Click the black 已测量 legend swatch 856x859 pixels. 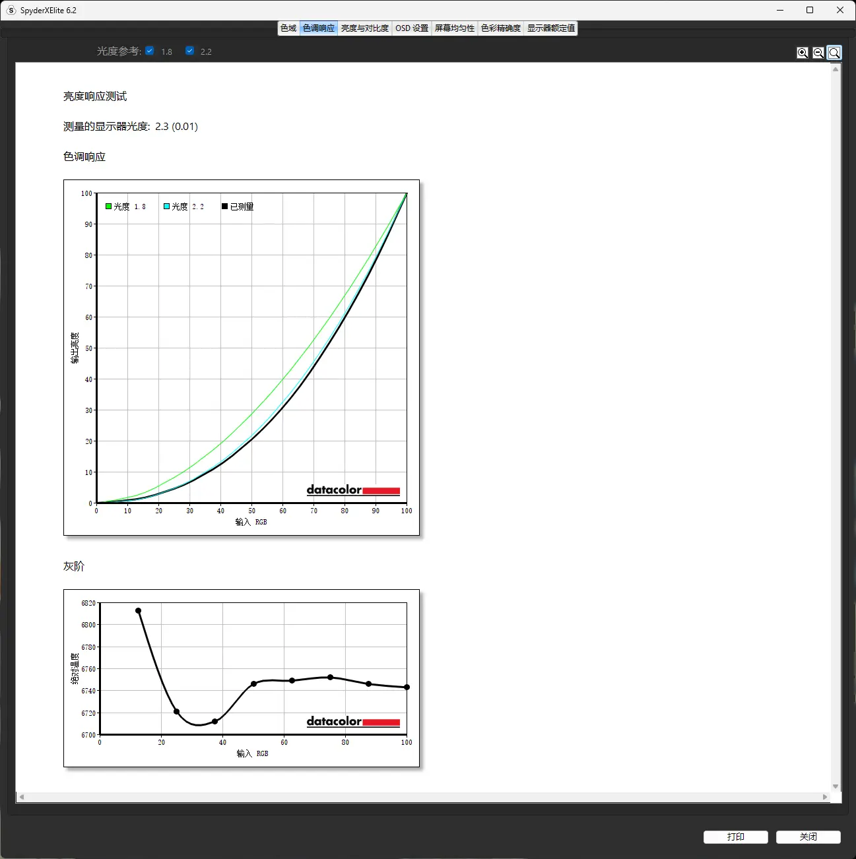tap(225, 207)
